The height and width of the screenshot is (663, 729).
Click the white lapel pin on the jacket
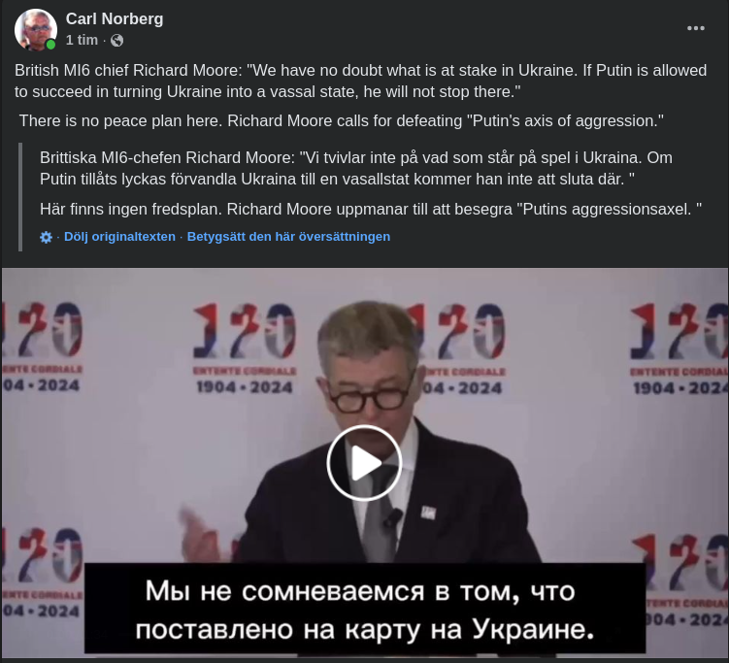[x=428, y=513]
